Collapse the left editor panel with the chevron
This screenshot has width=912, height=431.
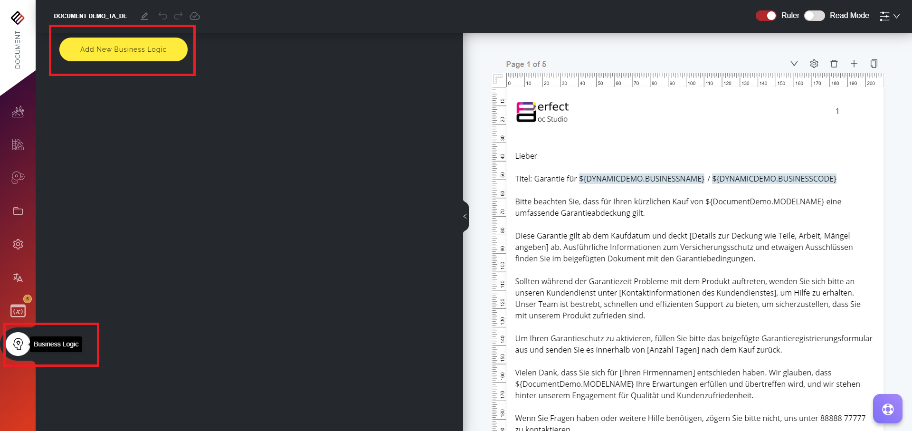pyautogui.click(x=465, y=216)
